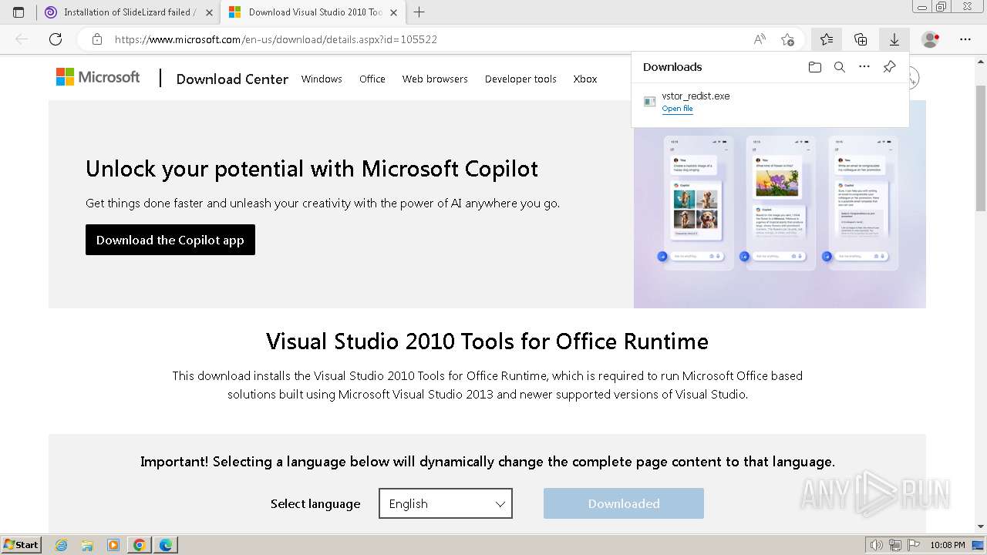Open File Explorer from the taskbar

coord(87,545)
